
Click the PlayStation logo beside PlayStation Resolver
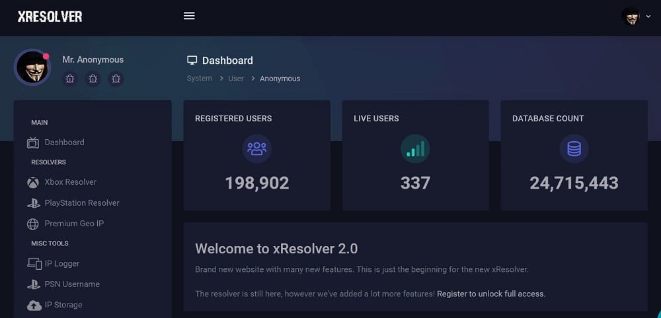33,203
